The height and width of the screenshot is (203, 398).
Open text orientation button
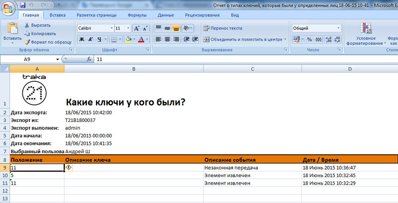[188, 28]
